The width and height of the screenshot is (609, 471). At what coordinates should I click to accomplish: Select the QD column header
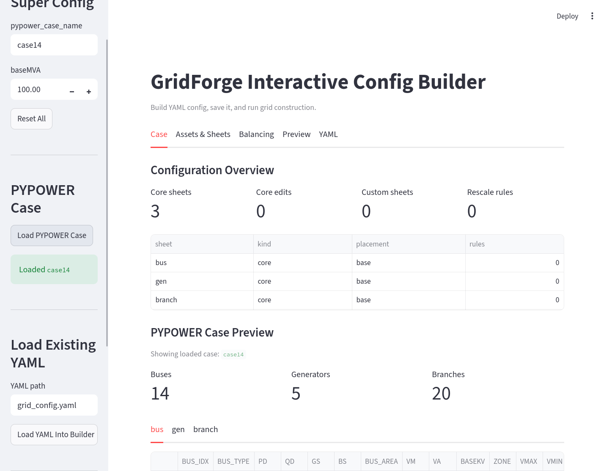pos(294,461)
